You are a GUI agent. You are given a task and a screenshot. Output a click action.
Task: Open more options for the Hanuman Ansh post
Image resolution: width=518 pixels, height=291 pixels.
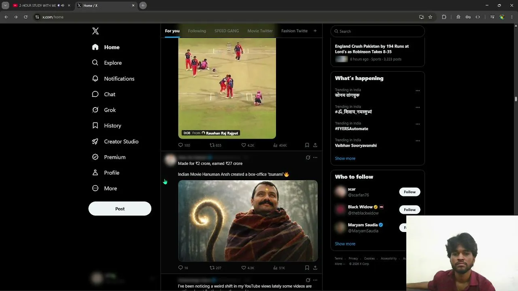(315, 158)
